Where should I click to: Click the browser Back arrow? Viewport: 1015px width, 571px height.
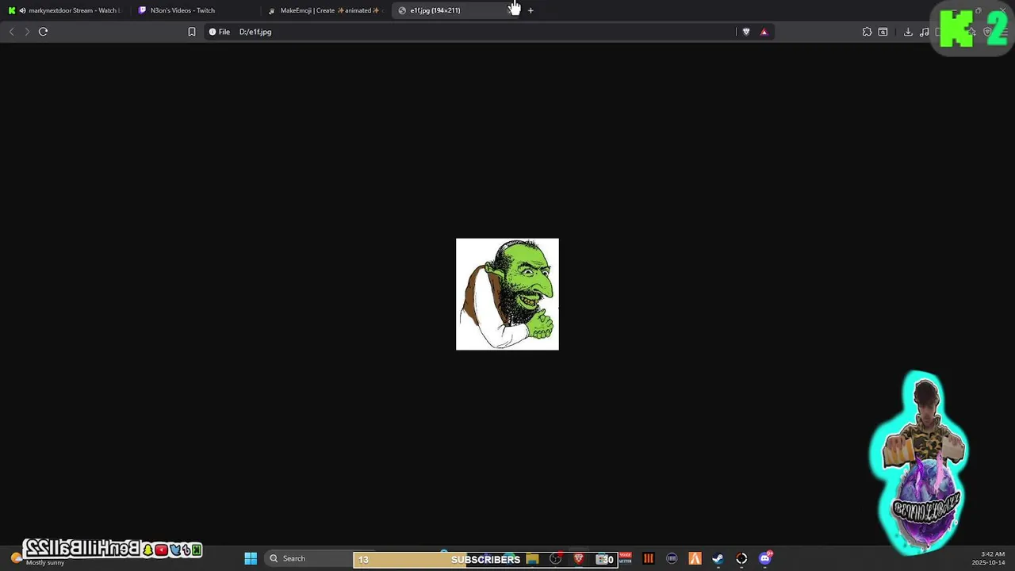tap(11, 32)
